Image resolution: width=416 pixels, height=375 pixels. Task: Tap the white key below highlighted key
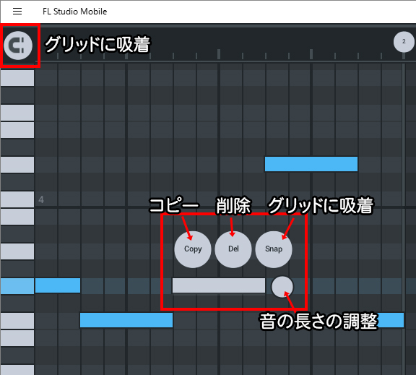pyautogui.click(x=17, y=321)
